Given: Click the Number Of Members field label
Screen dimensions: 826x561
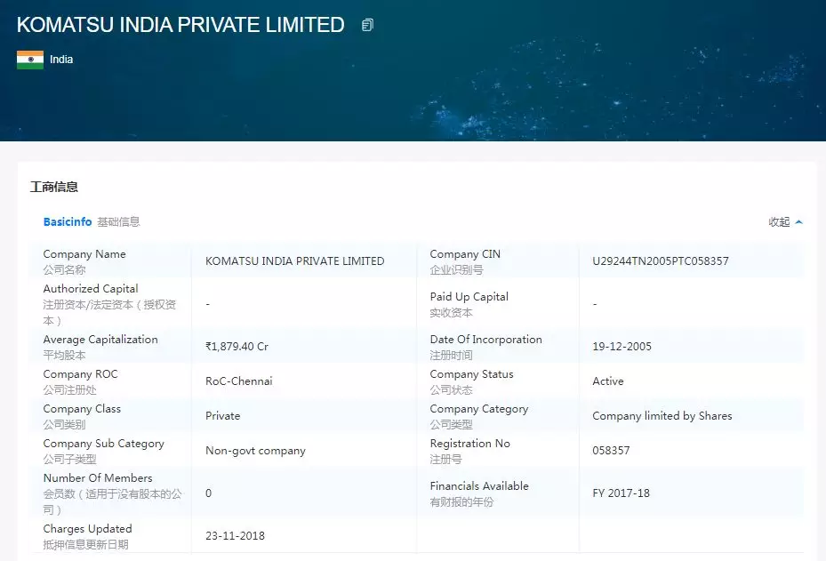Looking at the screenshot, I should (x=98, y=478).
